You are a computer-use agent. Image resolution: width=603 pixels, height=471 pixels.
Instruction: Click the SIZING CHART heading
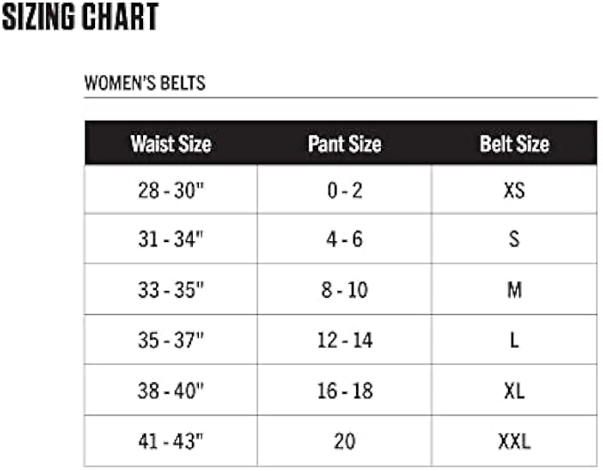[x=80, y=17]
